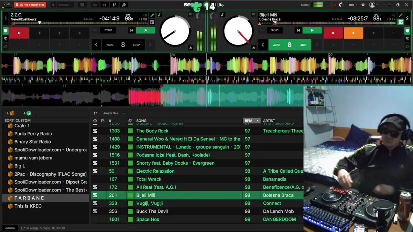Open the user account dropdown
This screenshot has height=232, width=413.
374,5
